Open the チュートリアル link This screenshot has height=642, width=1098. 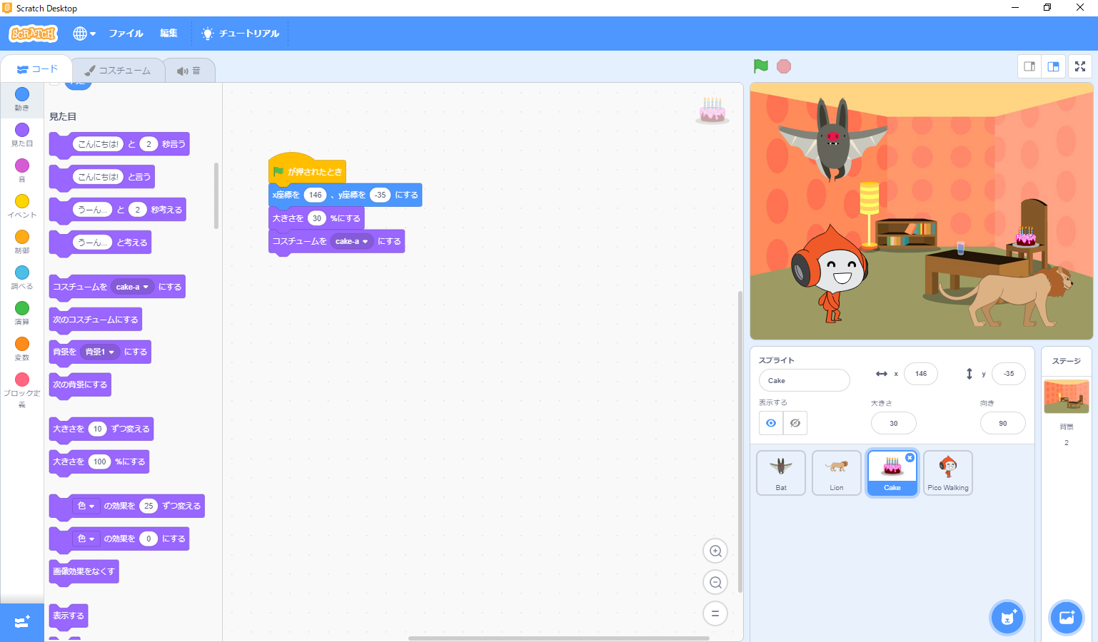[x=241, y=34]
